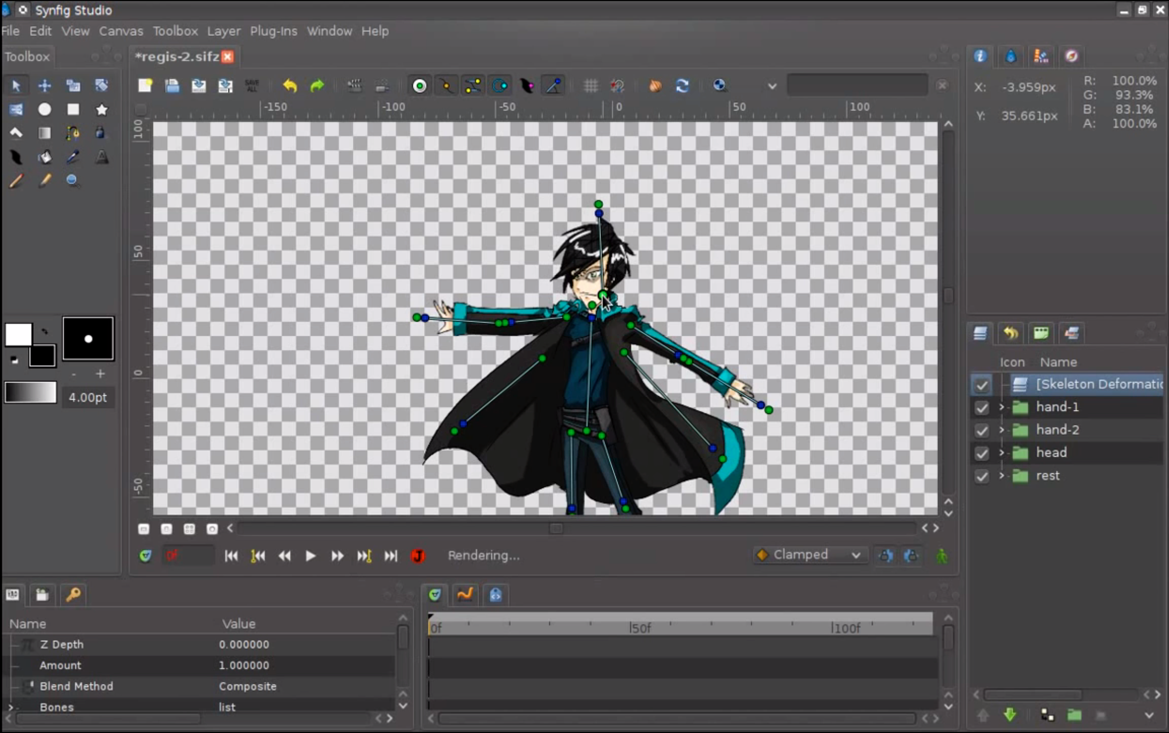The width and height of the screenshot is (1169, 733).
Task: Click the 50f mark on timeline ruler
Action: pyautogui.click(x=640, y=628)
